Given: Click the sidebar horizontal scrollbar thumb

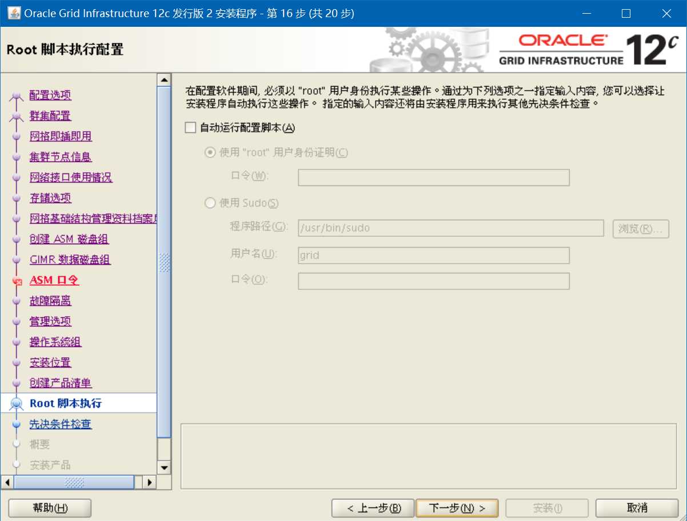Looking at the screenshot, I should 74,482.
